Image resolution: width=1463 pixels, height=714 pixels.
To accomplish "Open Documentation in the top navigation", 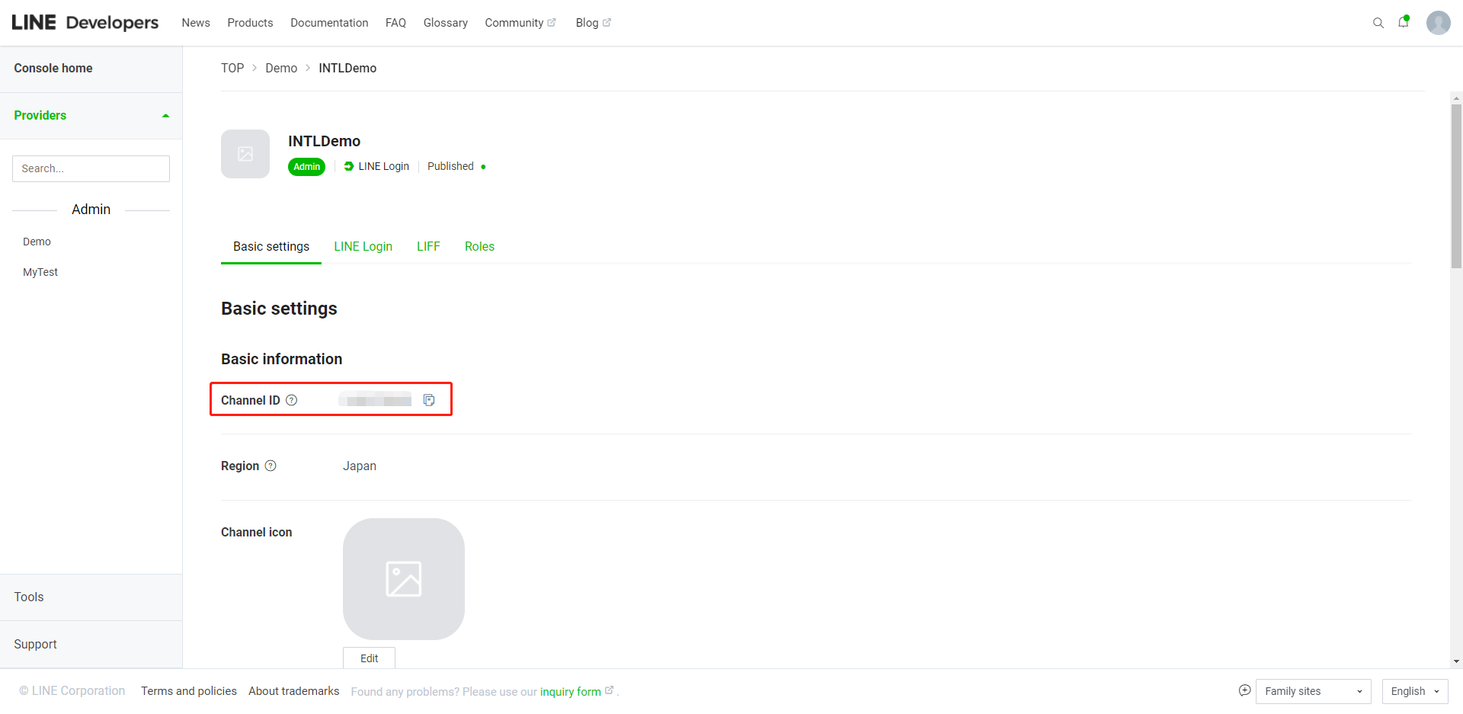I will click(329, 23).
